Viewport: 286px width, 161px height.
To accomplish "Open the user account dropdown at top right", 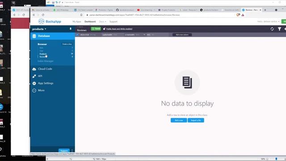I will tap(268, 21).
